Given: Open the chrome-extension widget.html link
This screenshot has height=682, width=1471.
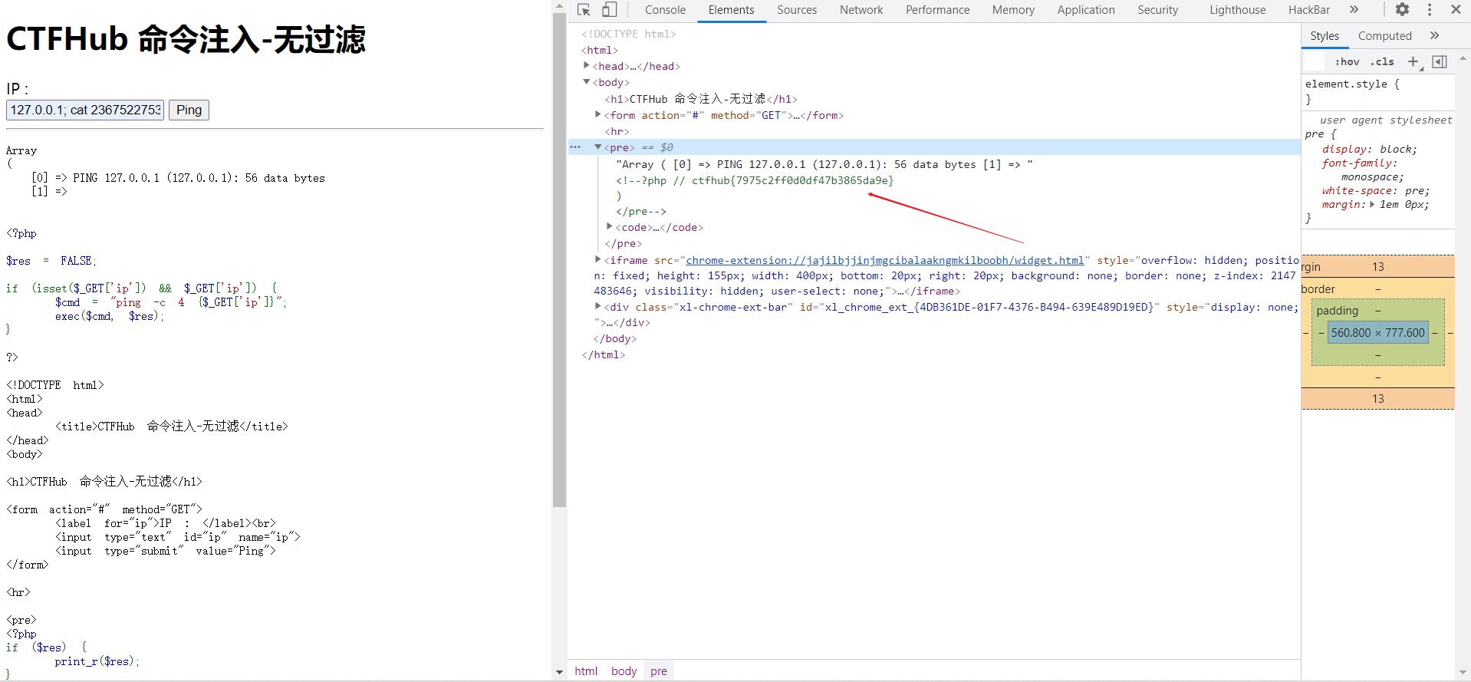Looking at the screenshot, I should coord(884,260).
